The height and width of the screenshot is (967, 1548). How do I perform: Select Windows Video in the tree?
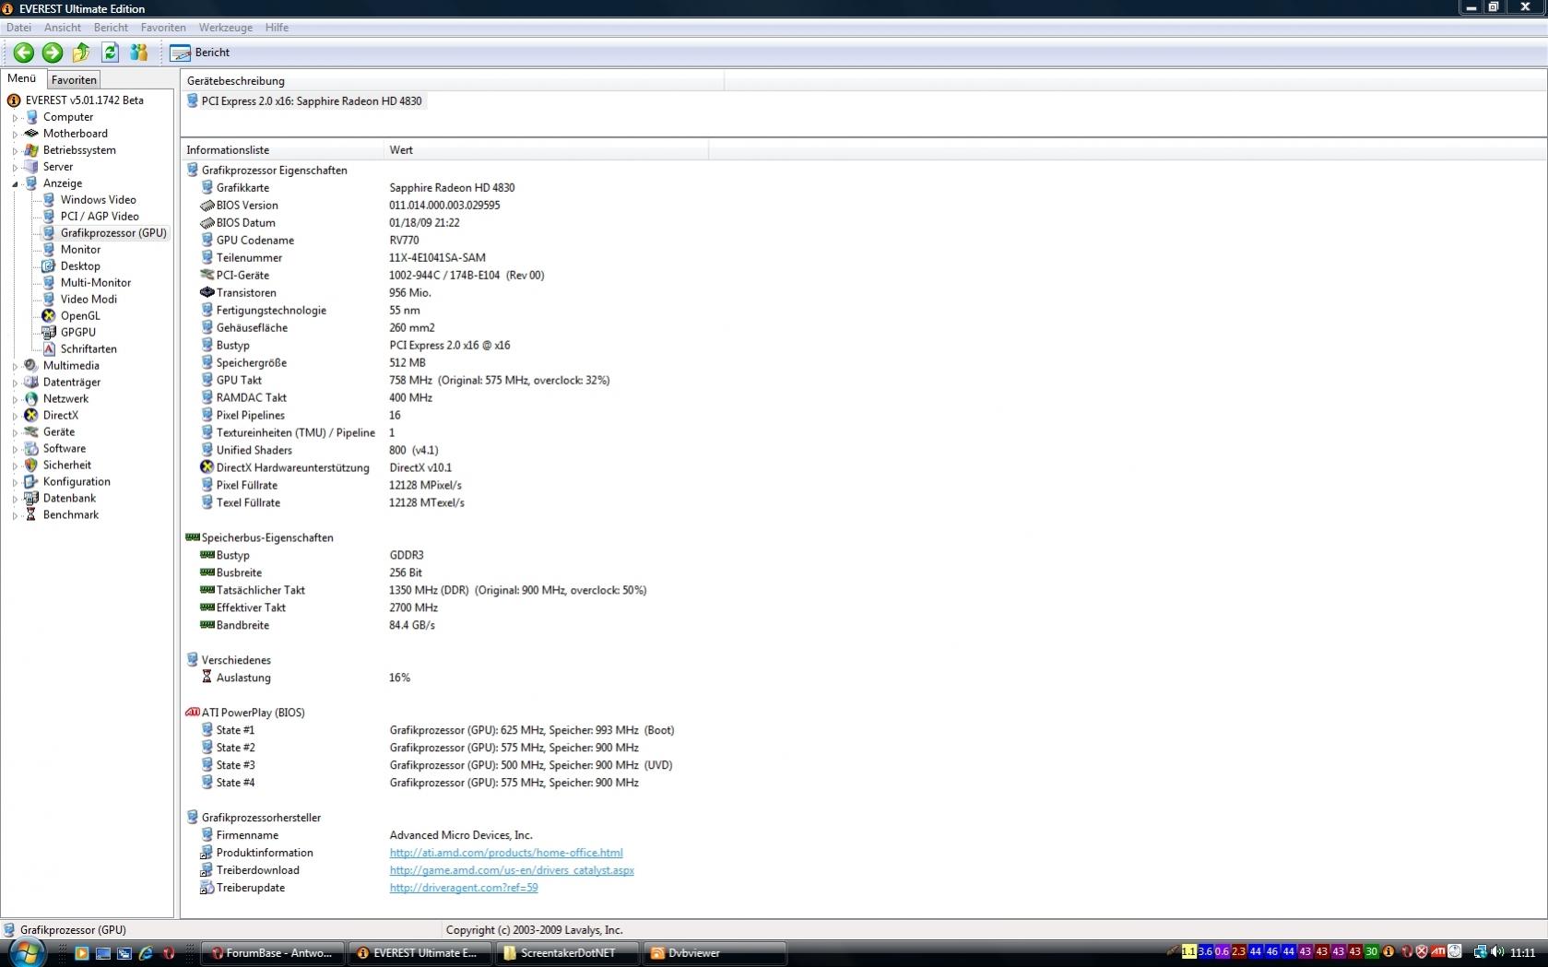pos(98,200)
